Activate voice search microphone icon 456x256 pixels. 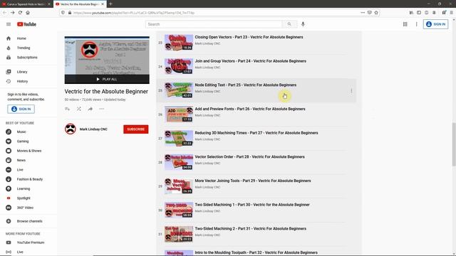coord(303,24)
